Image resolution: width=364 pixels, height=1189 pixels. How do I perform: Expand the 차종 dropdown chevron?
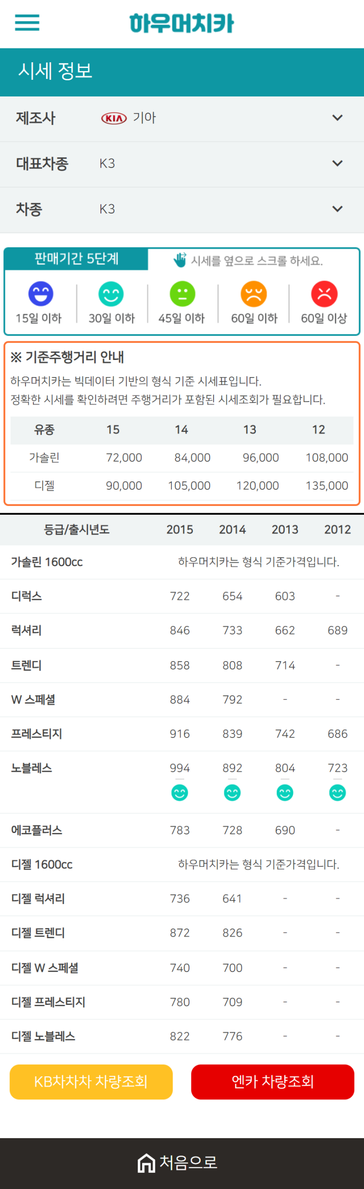click(x=338, y=209)
